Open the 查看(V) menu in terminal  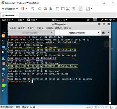tap(31, 28)
